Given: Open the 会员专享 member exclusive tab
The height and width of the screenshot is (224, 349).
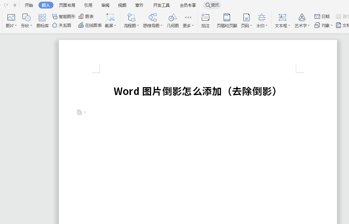Looking at the screenshot, I should (x=188, y=5).
